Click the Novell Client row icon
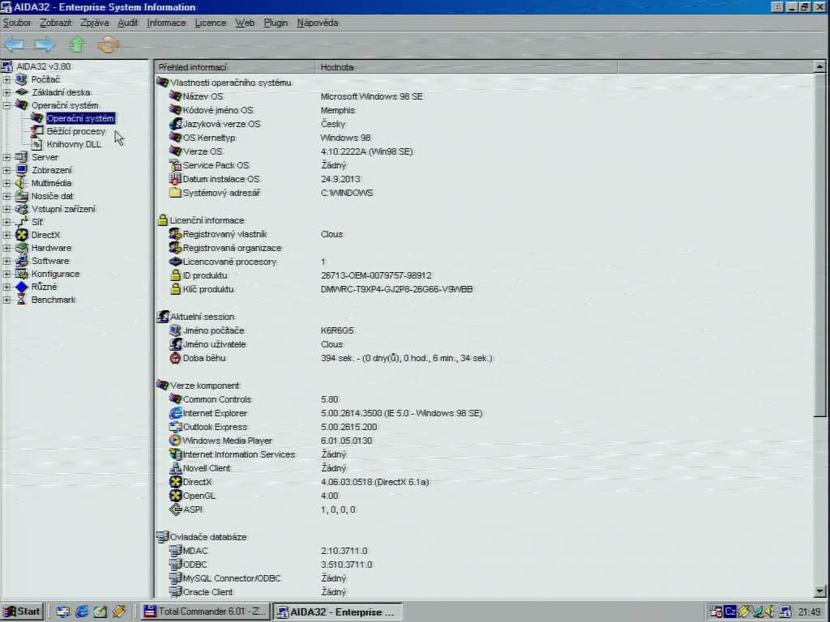830x622 pixels. (175, 468)
